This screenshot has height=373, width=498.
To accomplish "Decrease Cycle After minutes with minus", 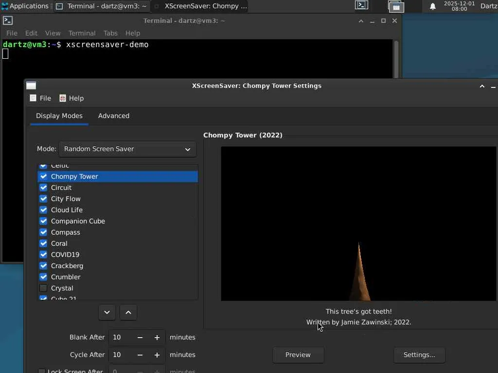I will point(140,355).
